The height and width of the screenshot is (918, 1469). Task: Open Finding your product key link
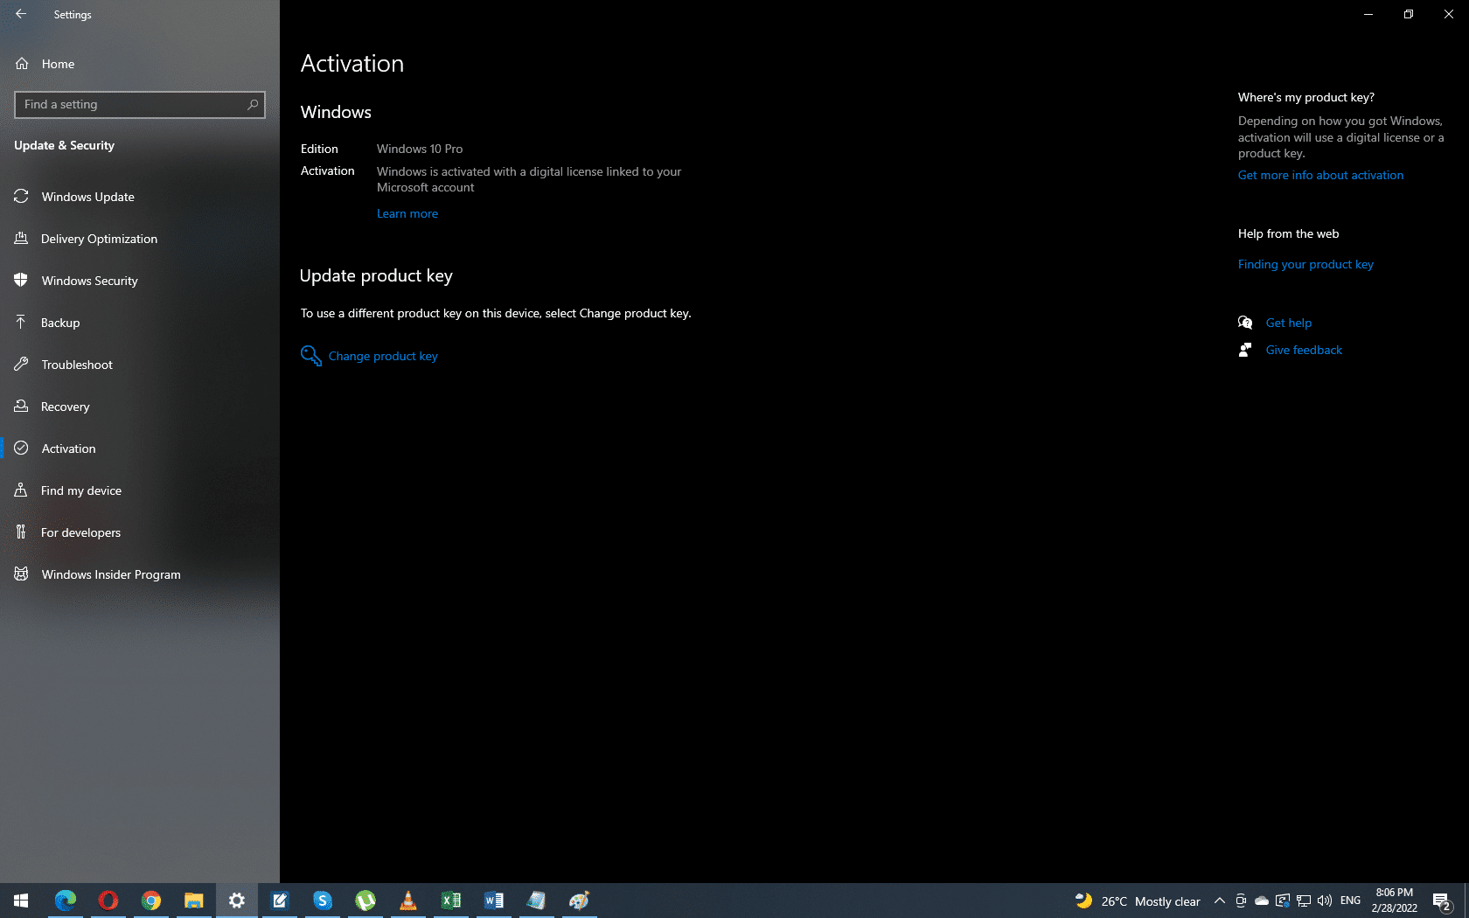click(x=1305, y=263)
